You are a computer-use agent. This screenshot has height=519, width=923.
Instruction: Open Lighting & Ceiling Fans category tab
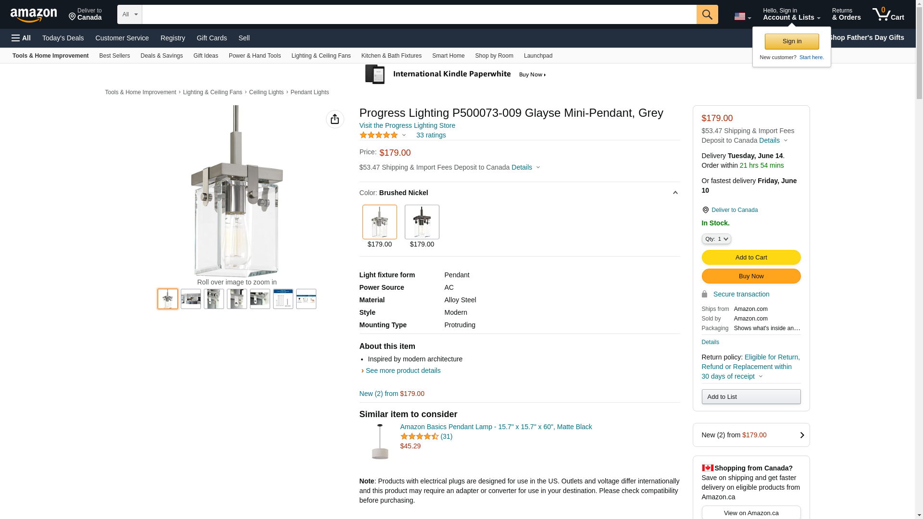point(321,56)
